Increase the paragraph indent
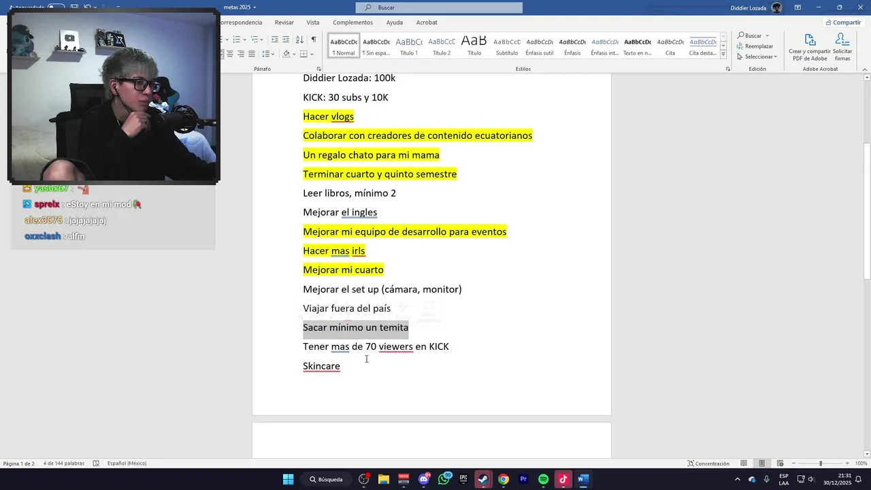The height and width of the screenshot is (490, 871). pos(285,39)
